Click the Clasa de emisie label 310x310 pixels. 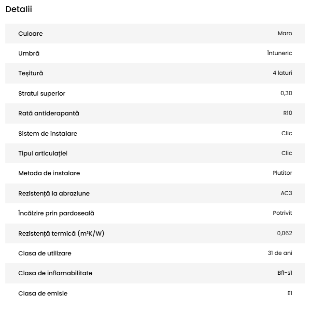click(x=42, y=293)
